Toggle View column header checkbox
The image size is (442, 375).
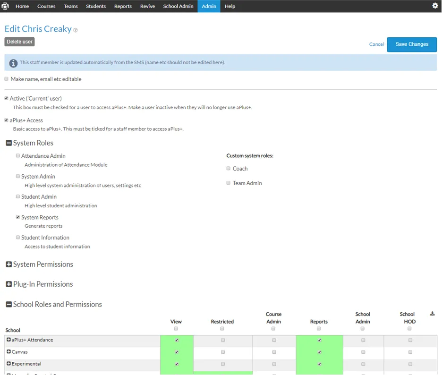(x=176, y=328)
